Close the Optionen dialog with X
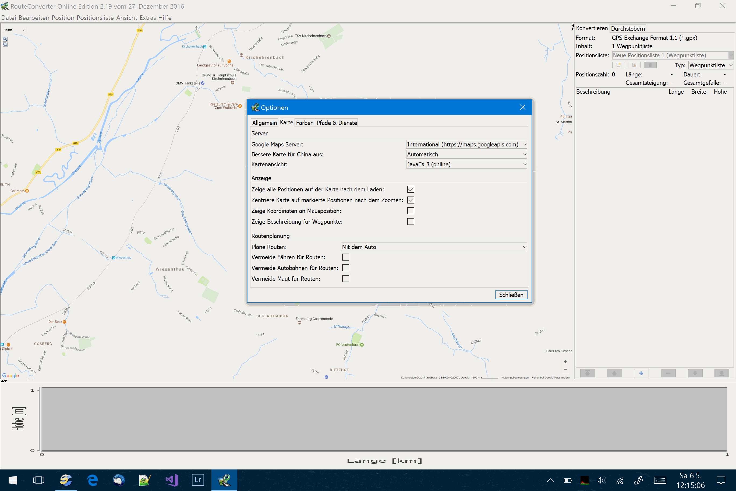This screenshot has width=736, height=491. pos(523,107)
